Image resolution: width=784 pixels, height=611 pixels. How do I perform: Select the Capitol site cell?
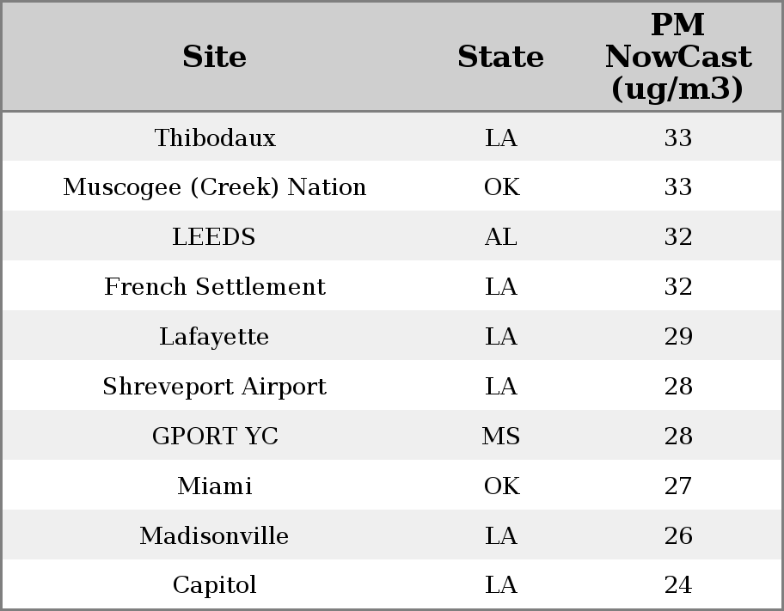(x=214, y=585)
